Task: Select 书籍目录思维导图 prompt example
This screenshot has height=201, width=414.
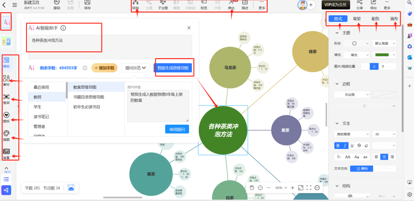Action: click(x=89, y=97)
